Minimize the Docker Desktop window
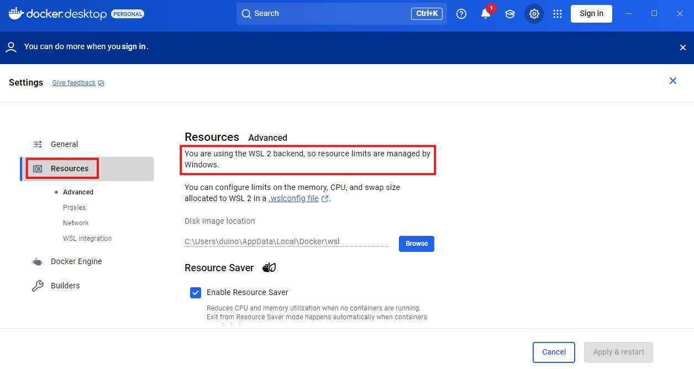This screenshot has height=369, width=694. point(629,14)
